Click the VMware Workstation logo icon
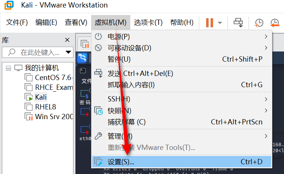 [x=9, y=5]
